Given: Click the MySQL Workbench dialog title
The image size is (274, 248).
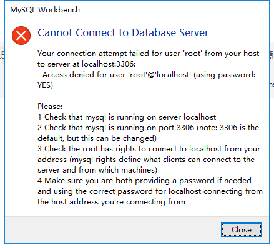Looking at the screenshot, I should coord(45,10).
